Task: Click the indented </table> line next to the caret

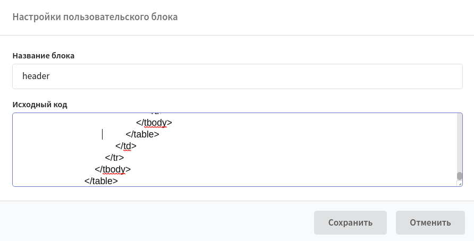Action: [x=142, y=134]
